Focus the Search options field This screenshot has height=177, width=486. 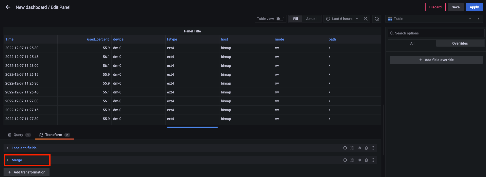tap(436, 33)
